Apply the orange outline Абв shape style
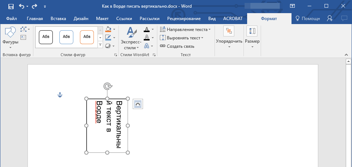Viewport: 352px width, 167px height. [x=87, y=37]
